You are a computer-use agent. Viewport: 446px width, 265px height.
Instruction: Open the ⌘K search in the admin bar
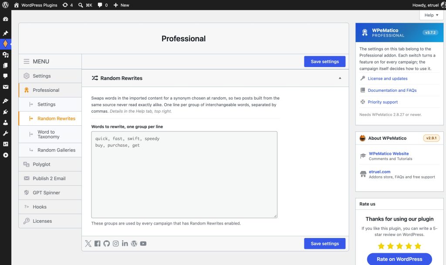(x=85, y=5)
